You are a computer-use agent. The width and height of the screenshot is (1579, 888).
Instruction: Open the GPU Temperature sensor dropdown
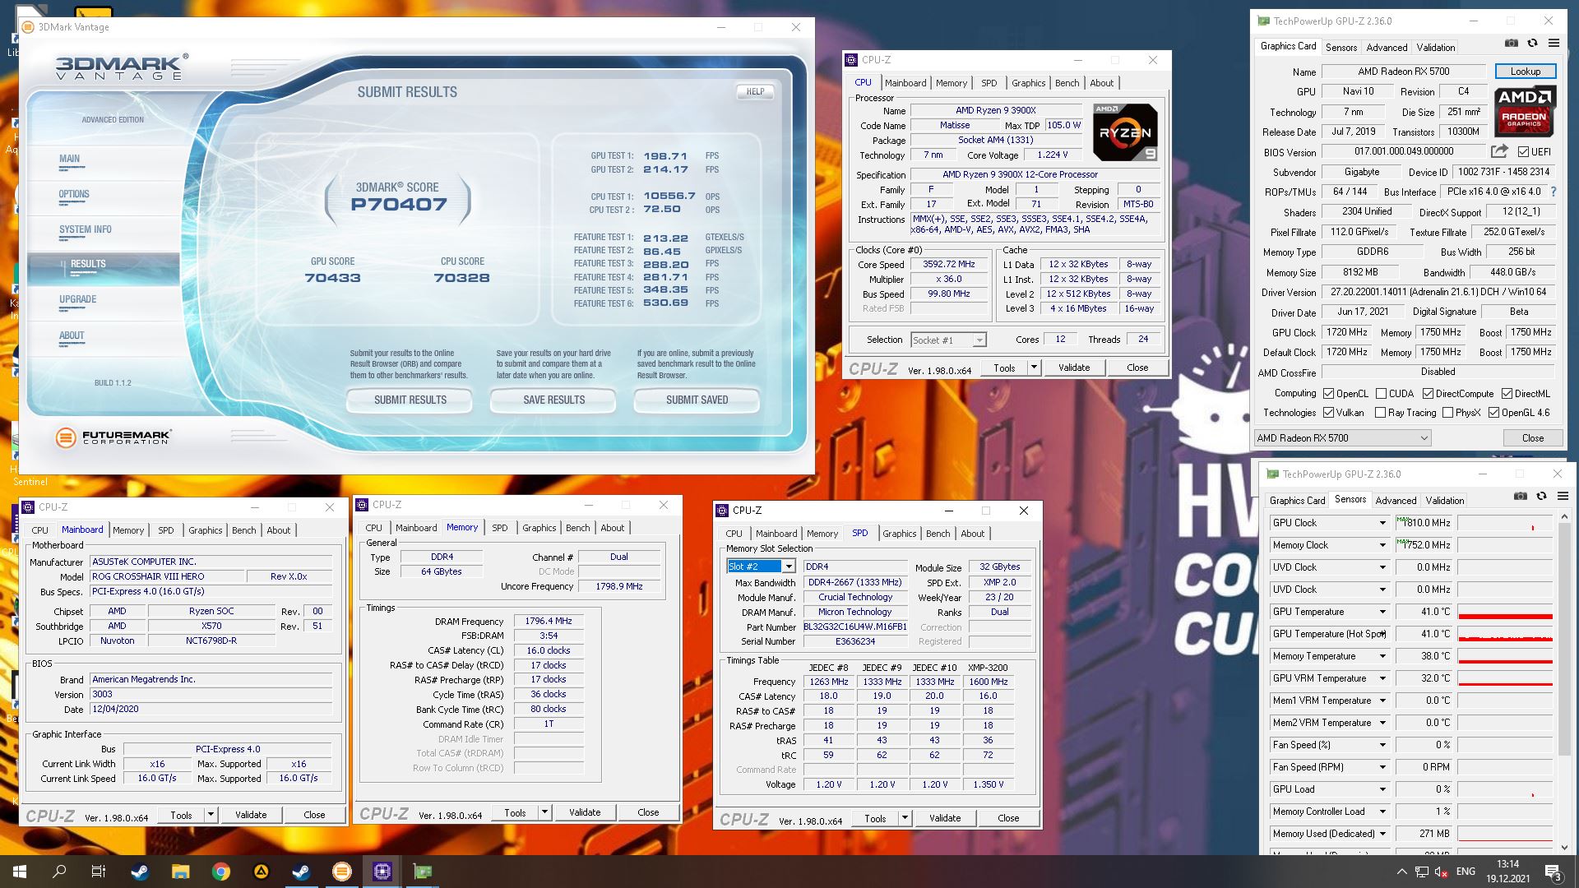pyautogui.click(x=1382, y=612)
